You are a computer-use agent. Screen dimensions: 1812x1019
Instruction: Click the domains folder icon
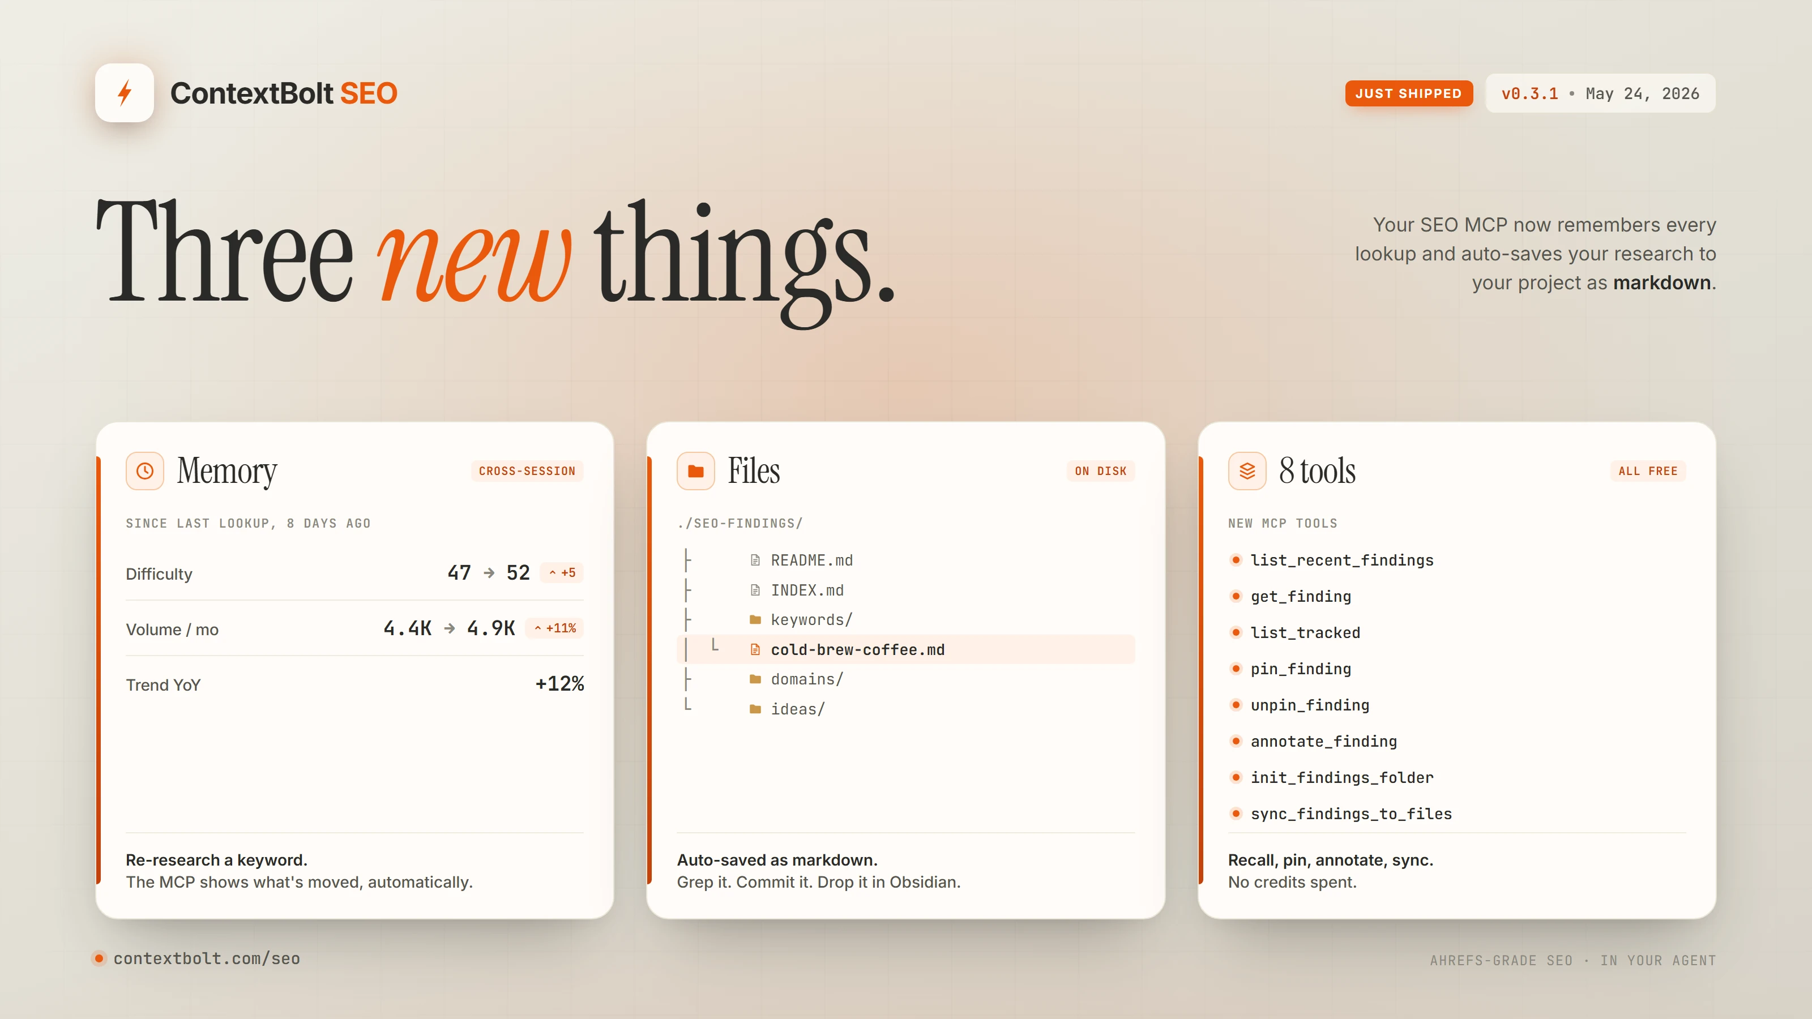(755, 679)
